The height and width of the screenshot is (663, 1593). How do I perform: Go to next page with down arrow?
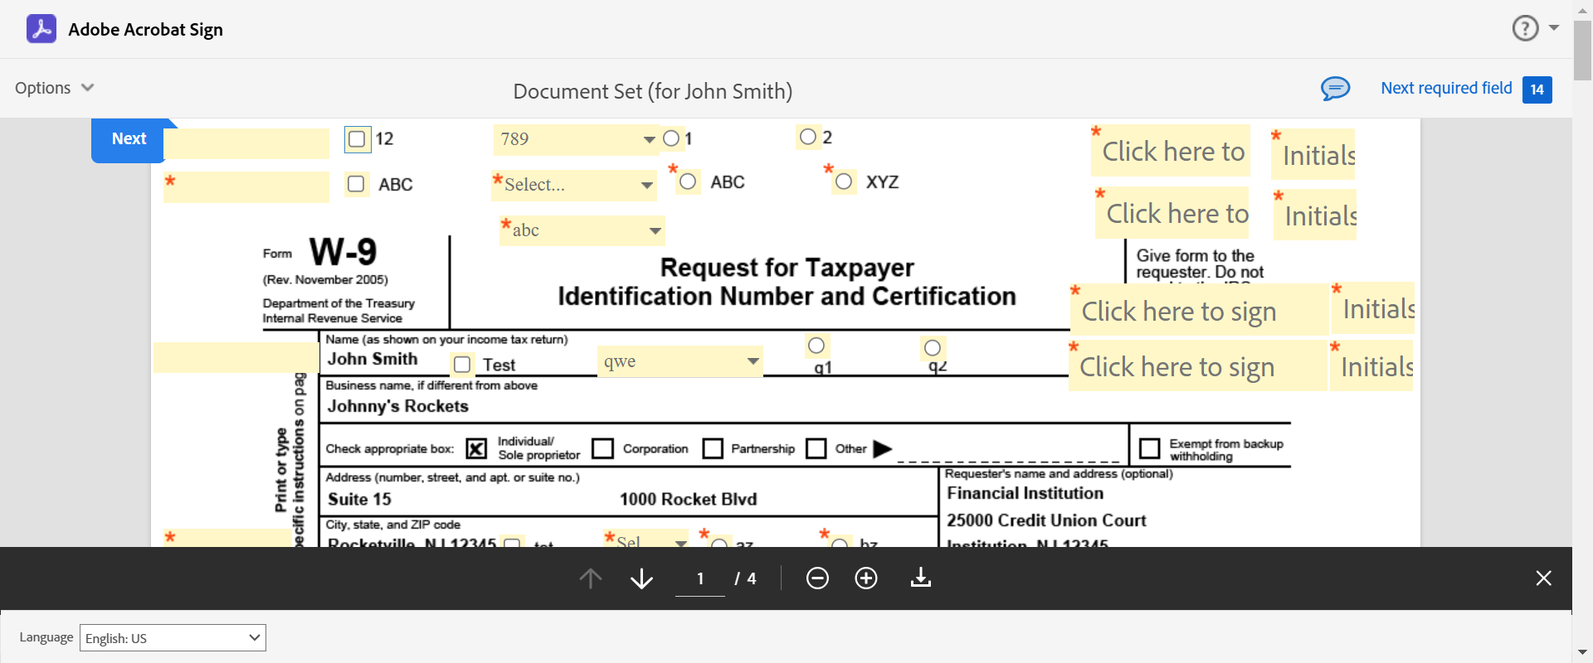click(641, 578)
